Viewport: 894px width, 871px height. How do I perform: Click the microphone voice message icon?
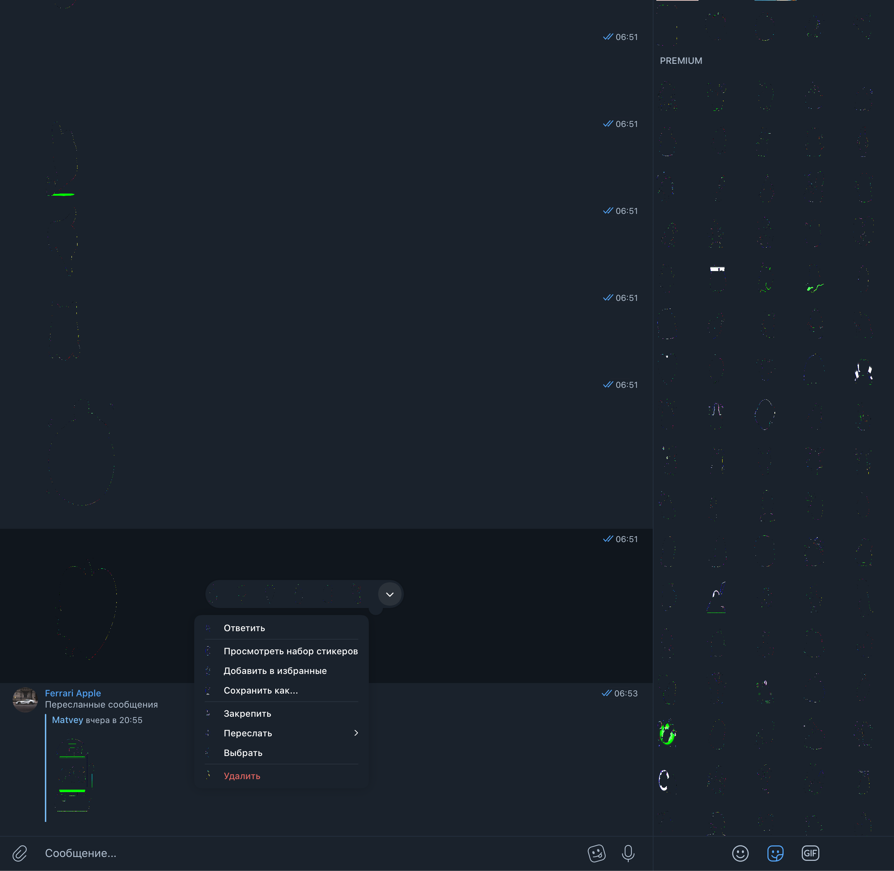pyautogui.click(x=628, y=853)
